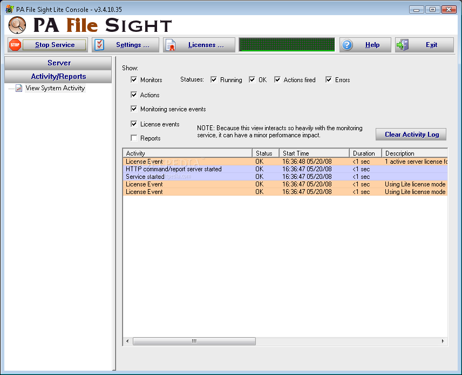This screenshot has width=462, height=375.
Task: Click the Licenses certificate icon
Action: point(171,45)
